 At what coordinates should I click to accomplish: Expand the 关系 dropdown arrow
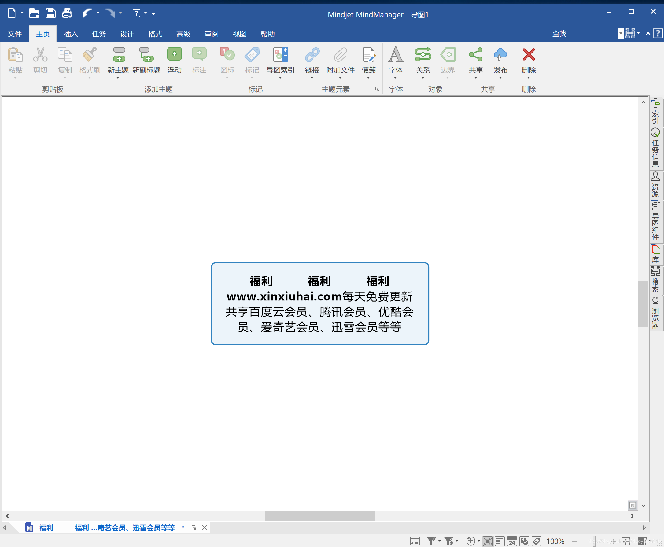click(422, 78)
